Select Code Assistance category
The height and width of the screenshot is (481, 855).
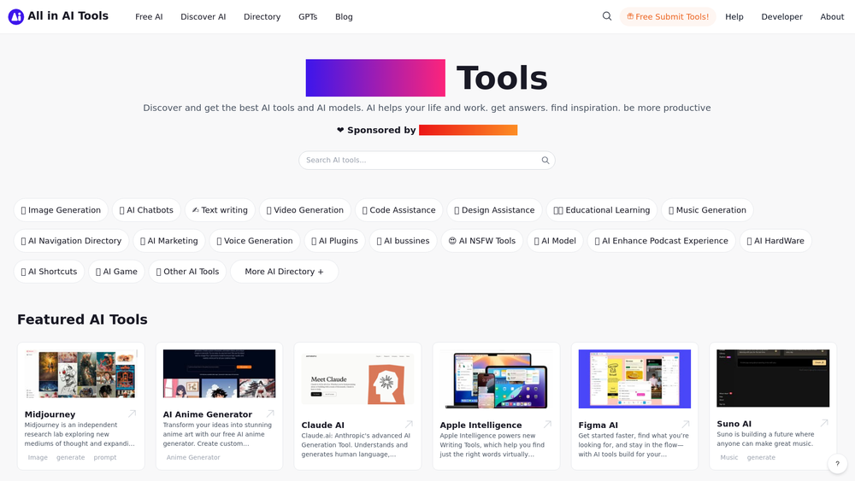398,210
